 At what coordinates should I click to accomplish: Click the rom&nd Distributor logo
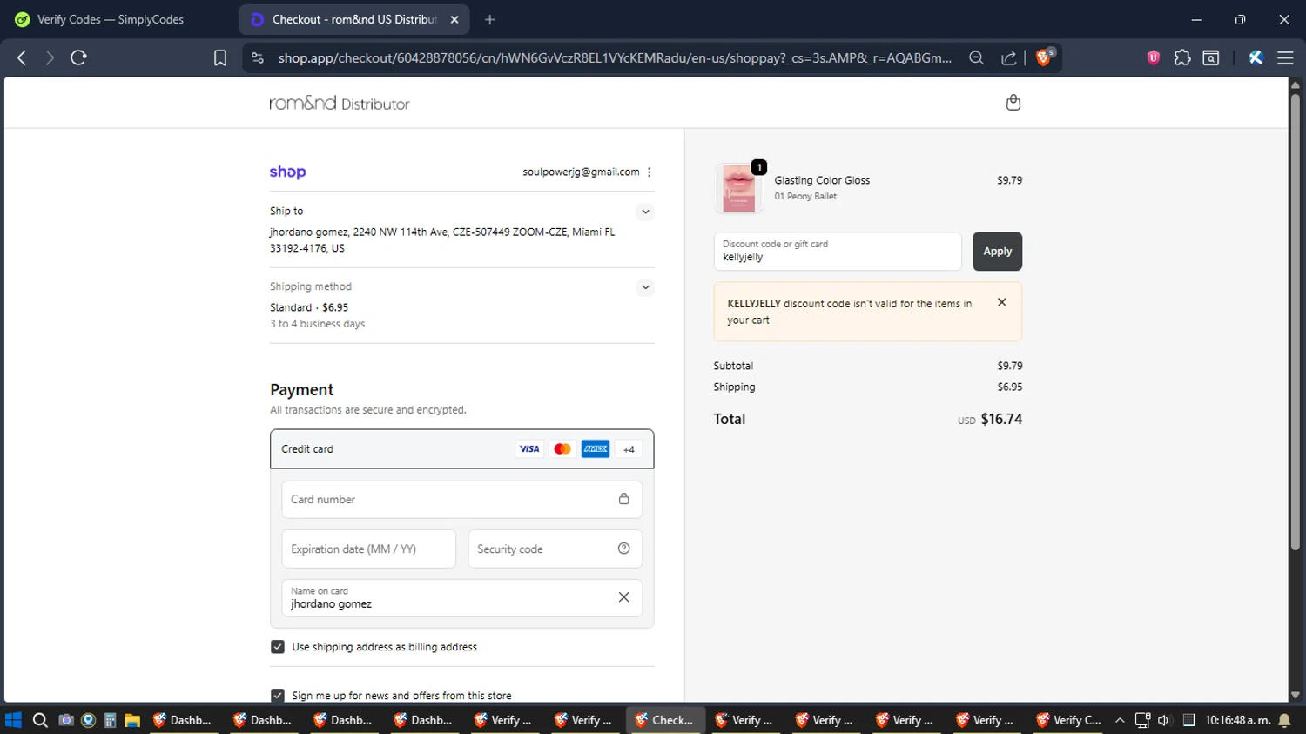(340, 103)
